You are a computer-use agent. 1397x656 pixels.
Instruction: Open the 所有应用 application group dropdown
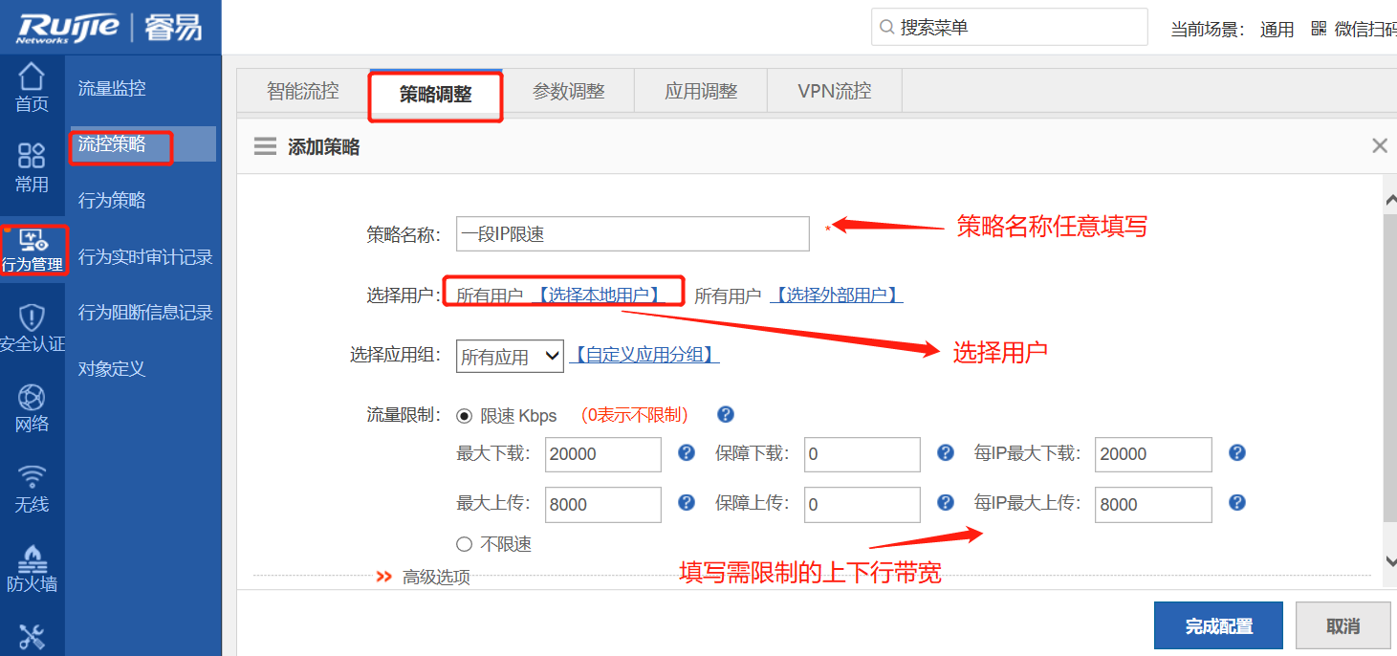coord(510,356)
